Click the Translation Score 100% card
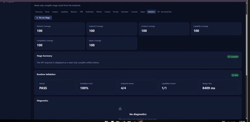The height and width of the screenshot is (122, 250). pos(97,86)
